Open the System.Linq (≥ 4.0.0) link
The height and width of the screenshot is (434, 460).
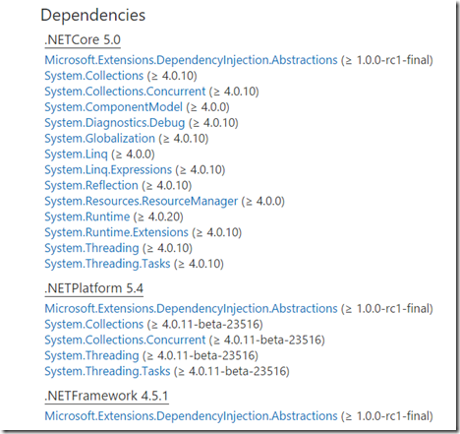pos(76,155)
